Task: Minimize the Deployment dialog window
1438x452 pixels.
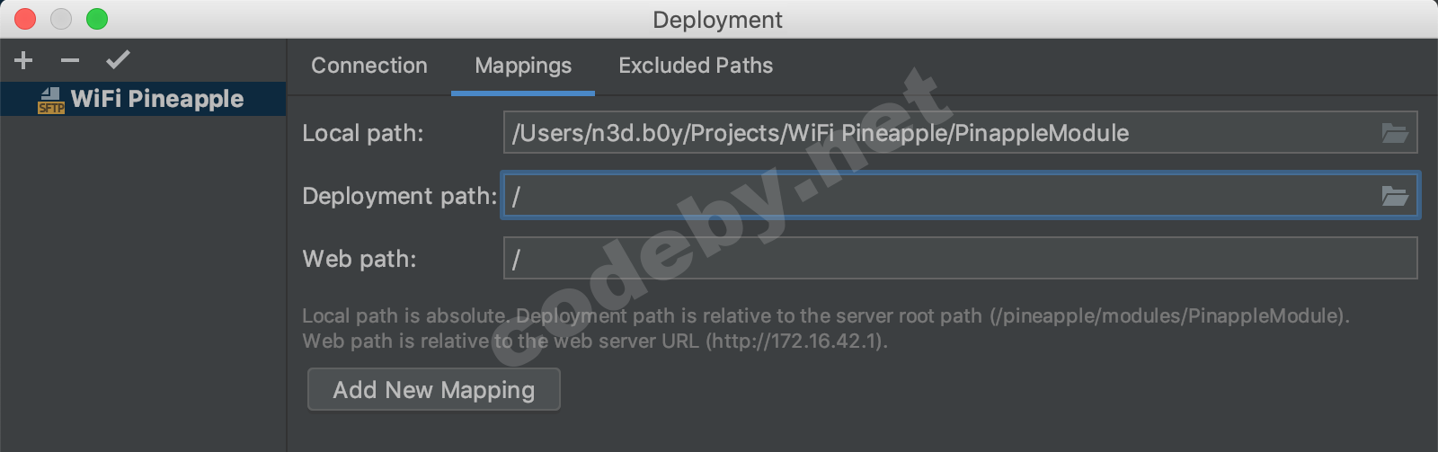Action: (61, 19)
